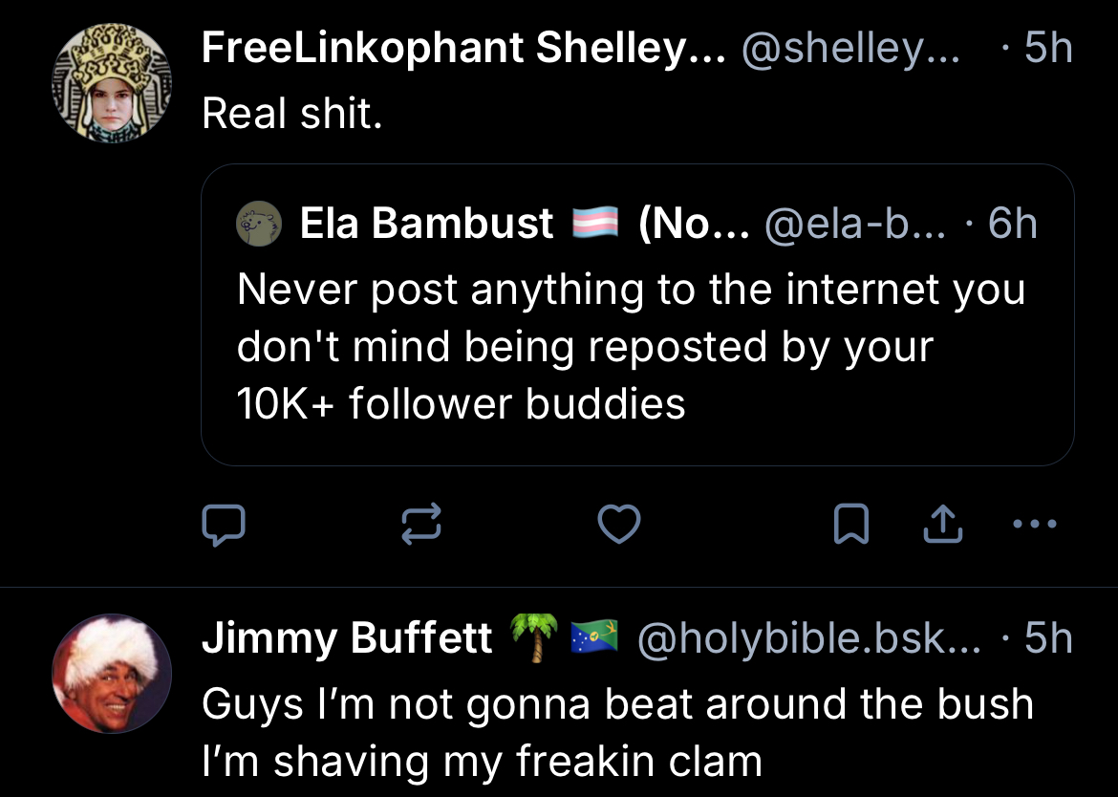Viewport: 1118px width, 797px height.
Task: Open Jimmy Buffett's display name
Action: pos(347,638)
